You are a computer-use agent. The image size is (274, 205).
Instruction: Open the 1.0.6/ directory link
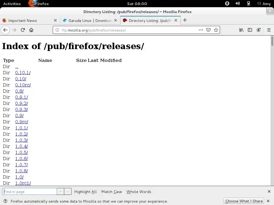pyautogui.click(x=21, y=159)
